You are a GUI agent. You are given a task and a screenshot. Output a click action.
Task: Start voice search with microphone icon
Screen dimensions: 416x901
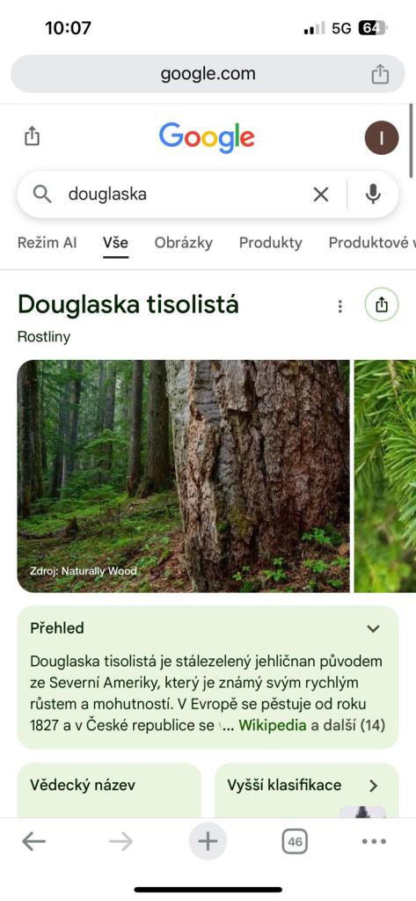pyautogui.click(x=373, y=194)
